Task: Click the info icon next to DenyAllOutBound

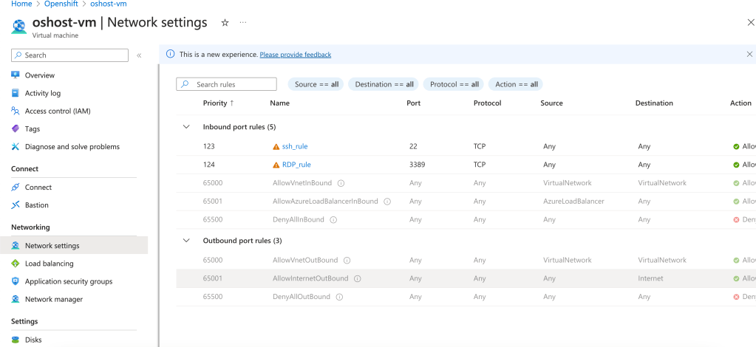Action: 339,297
